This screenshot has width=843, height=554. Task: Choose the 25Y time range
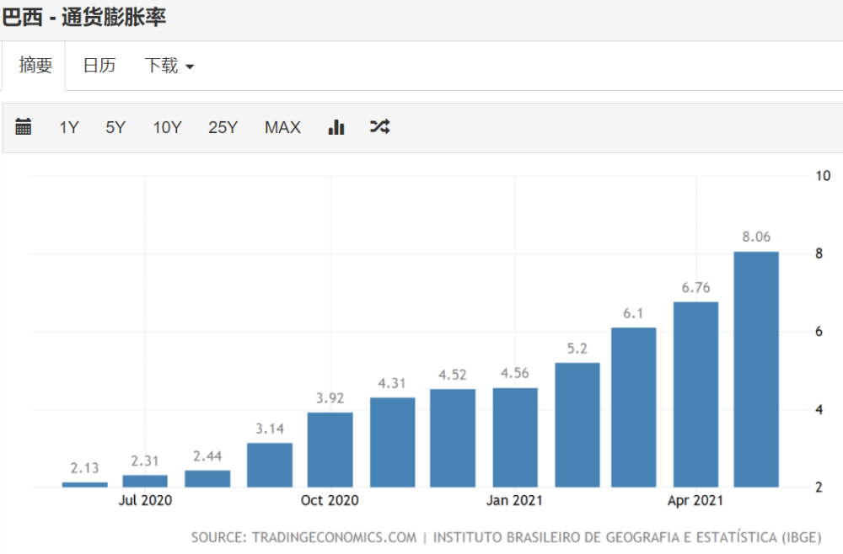point(223,127)
